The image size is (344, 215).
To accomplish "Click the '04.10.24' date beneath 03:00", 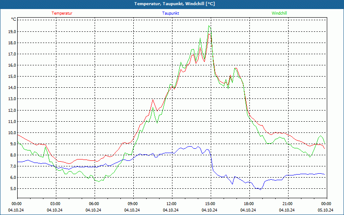I will coord(55,210).
